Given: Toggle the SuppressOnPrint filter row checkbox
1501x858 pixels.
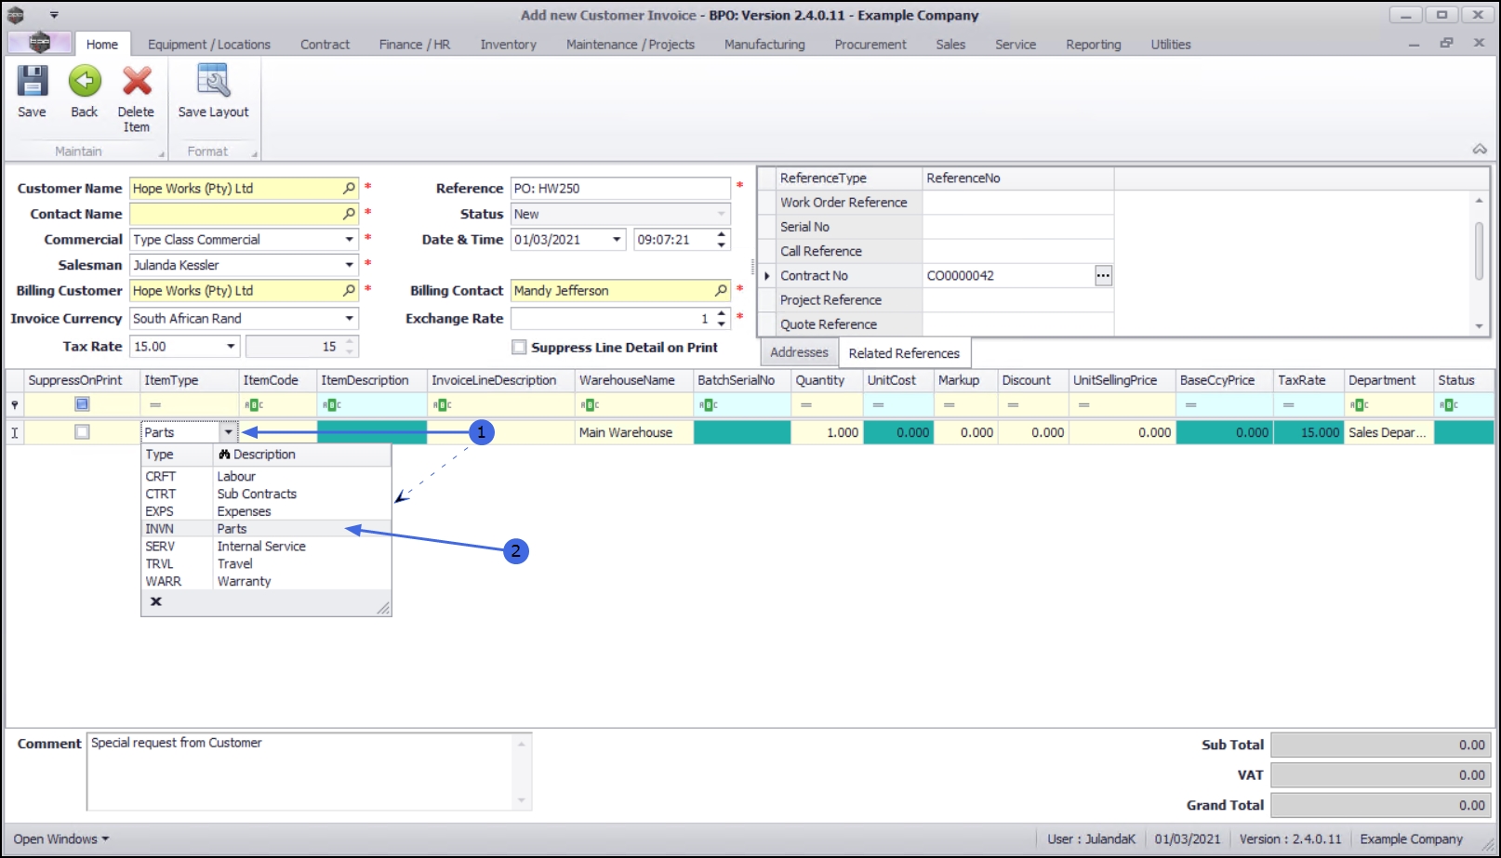Looking at the screenshot, I should 82,404.
